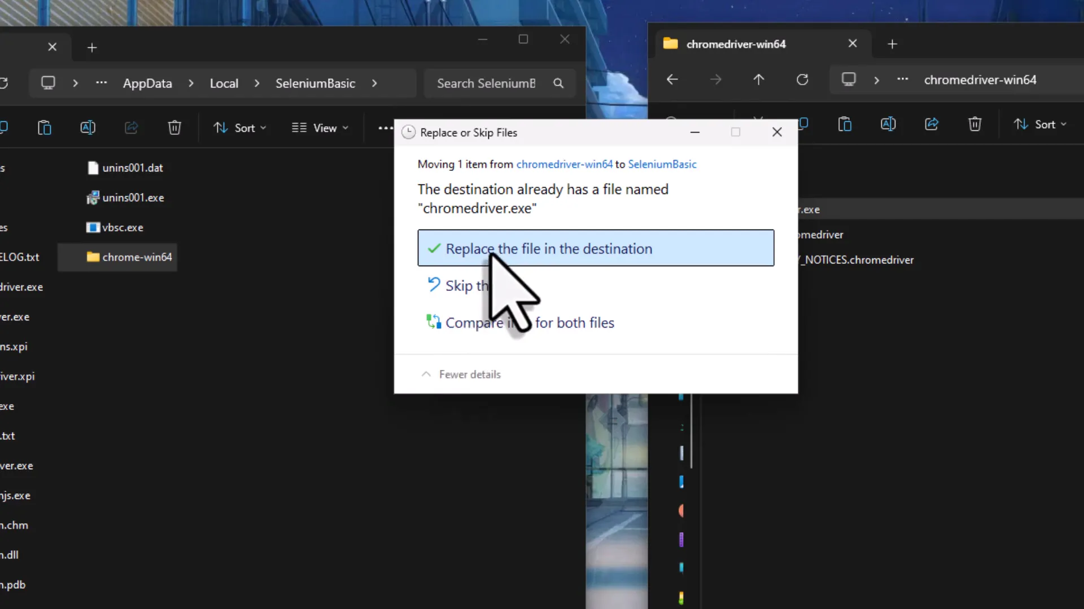Open the chrome-win64 folder
The width and height of the screenshot is (1084, 609).
pos(137,257)
